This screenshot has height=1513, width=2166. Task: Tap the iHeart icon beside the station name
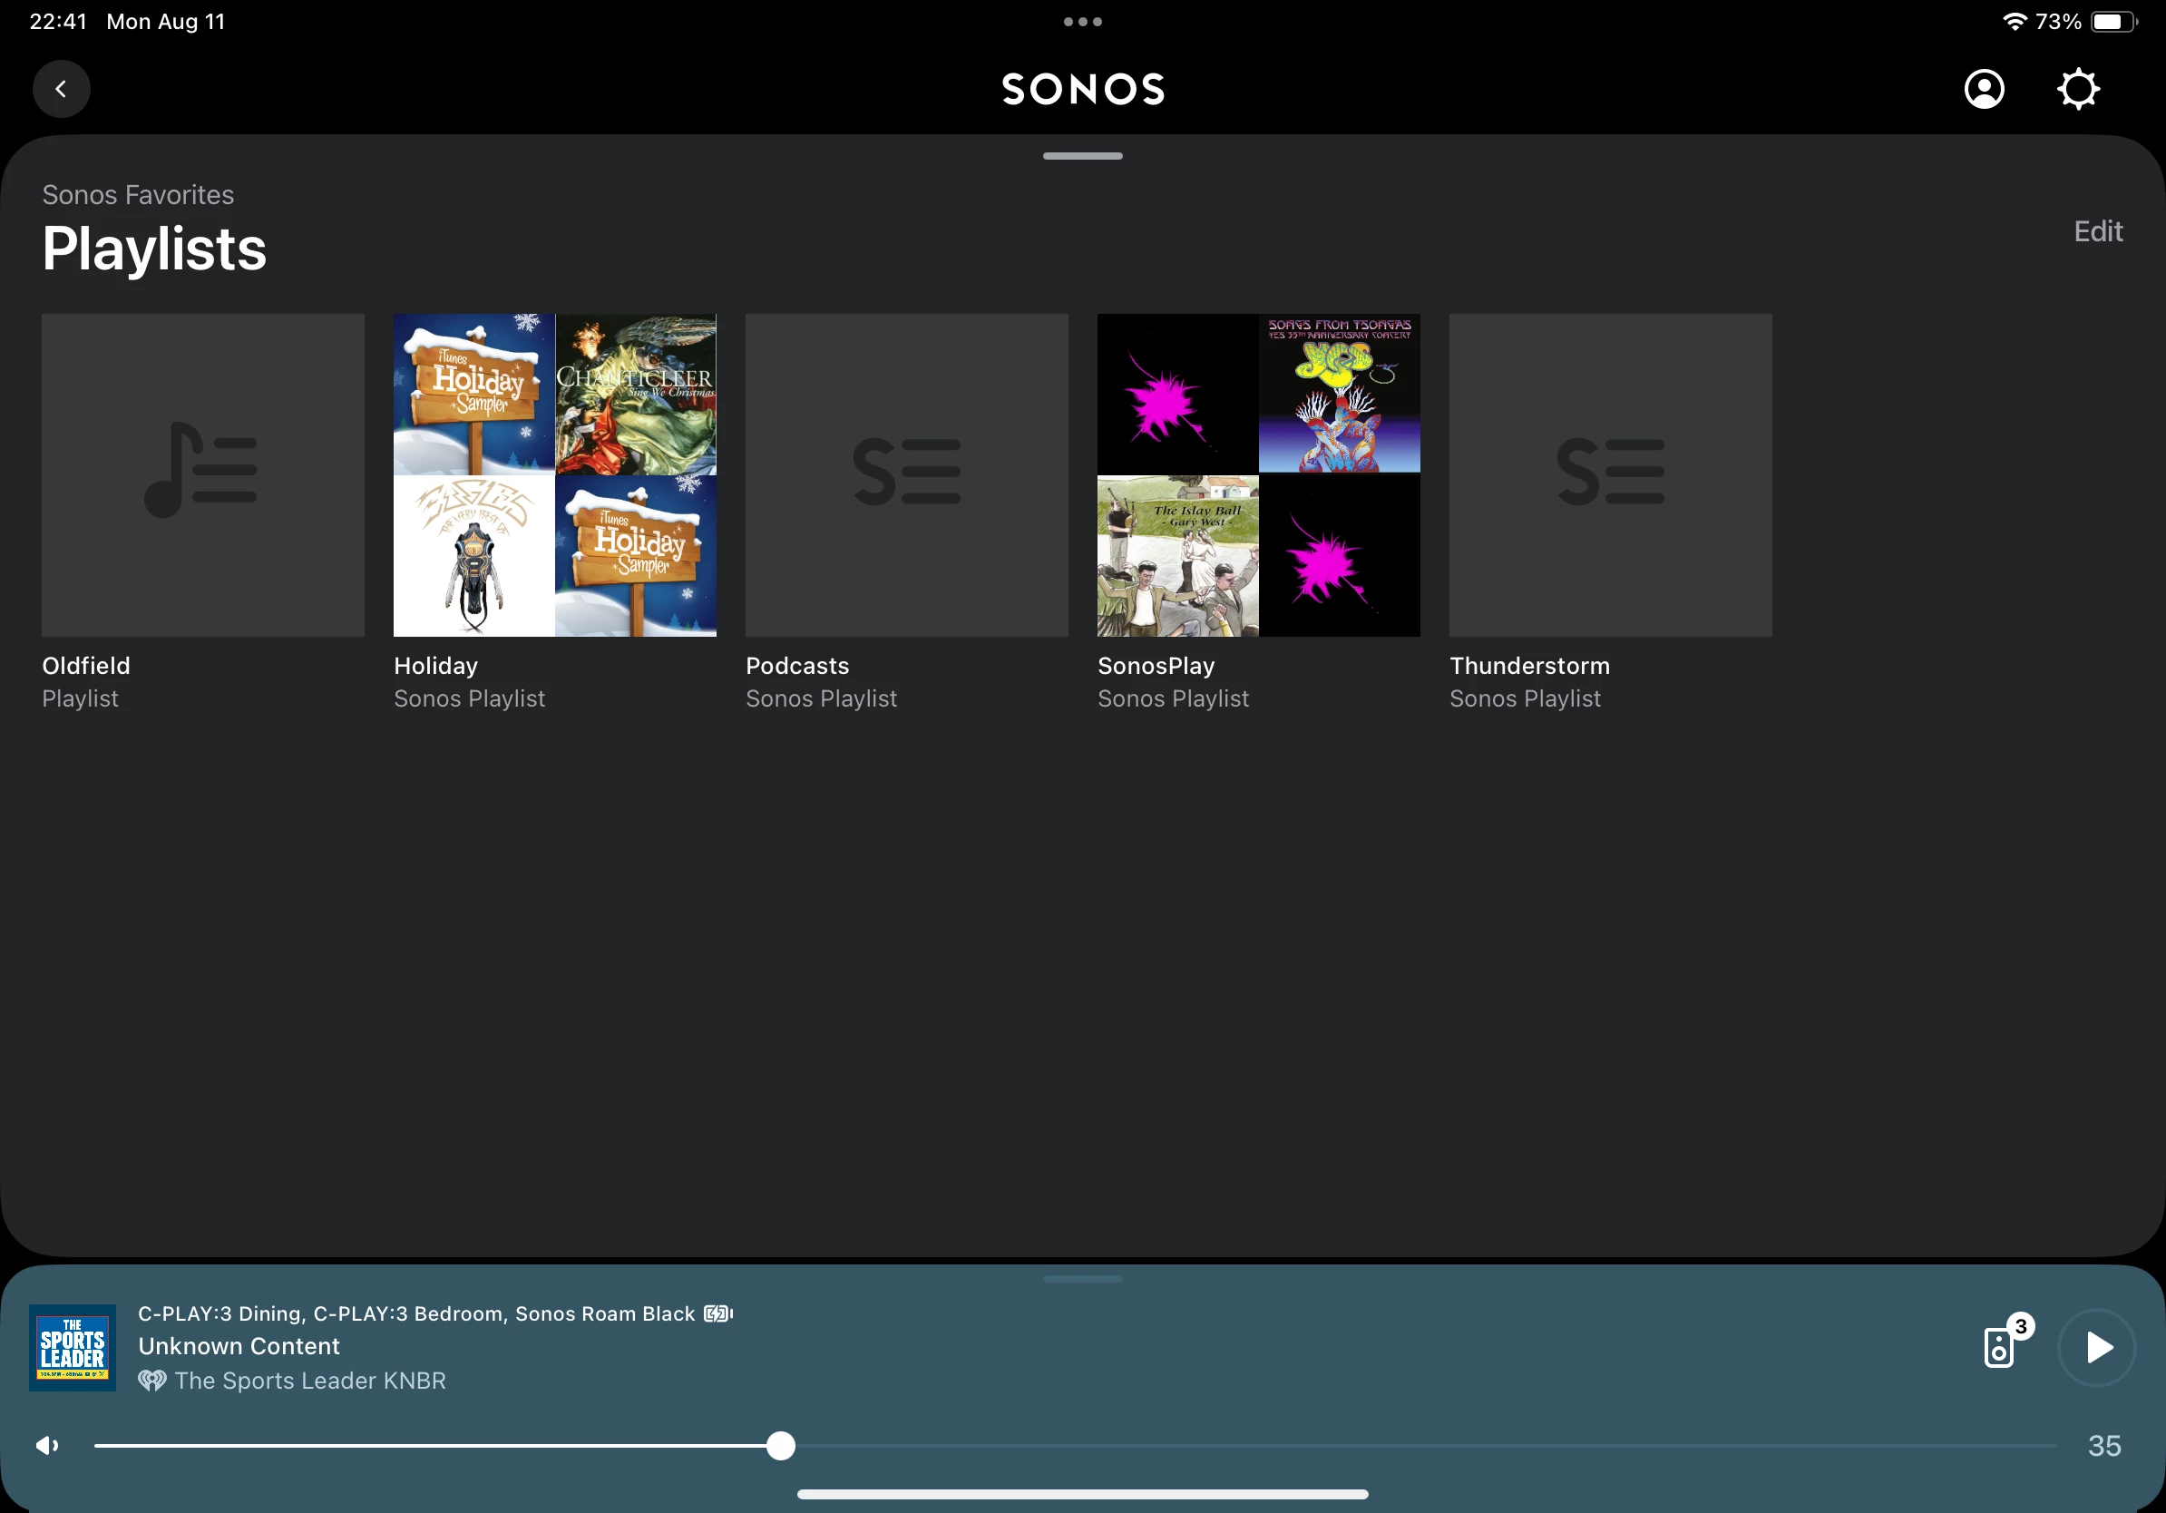click(151, 1381)
